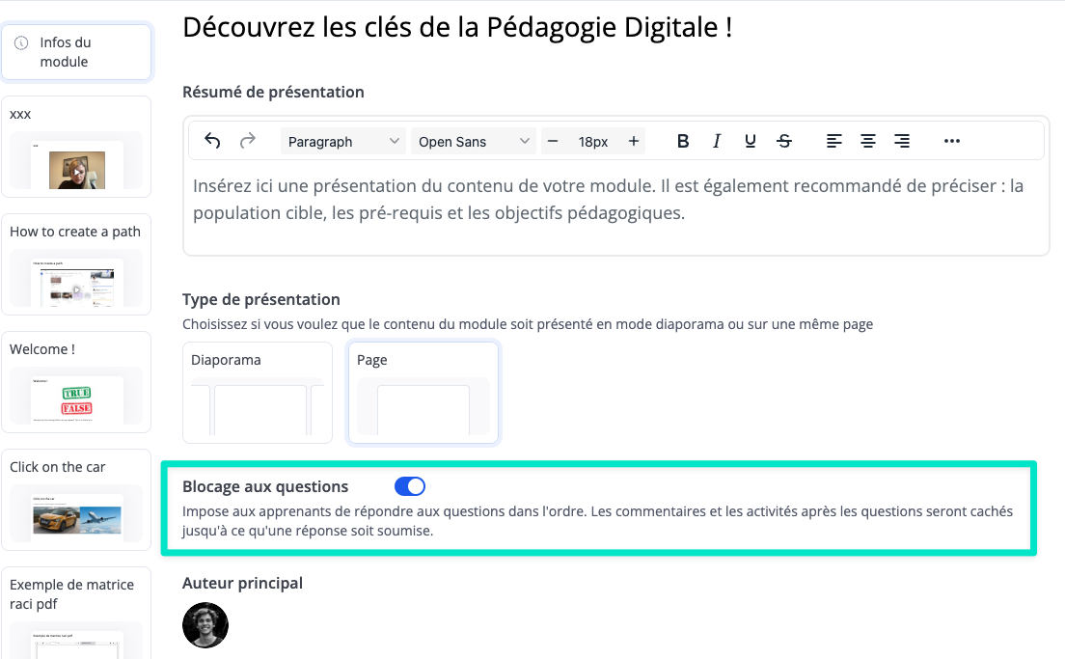
Task: Align text to the right
Action: 902,141
